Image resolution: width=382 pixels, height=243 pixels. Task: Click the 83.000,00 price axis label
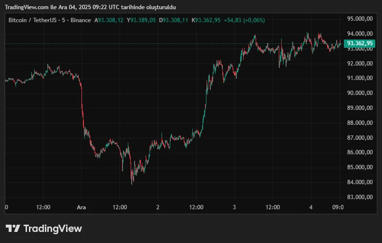360,197
